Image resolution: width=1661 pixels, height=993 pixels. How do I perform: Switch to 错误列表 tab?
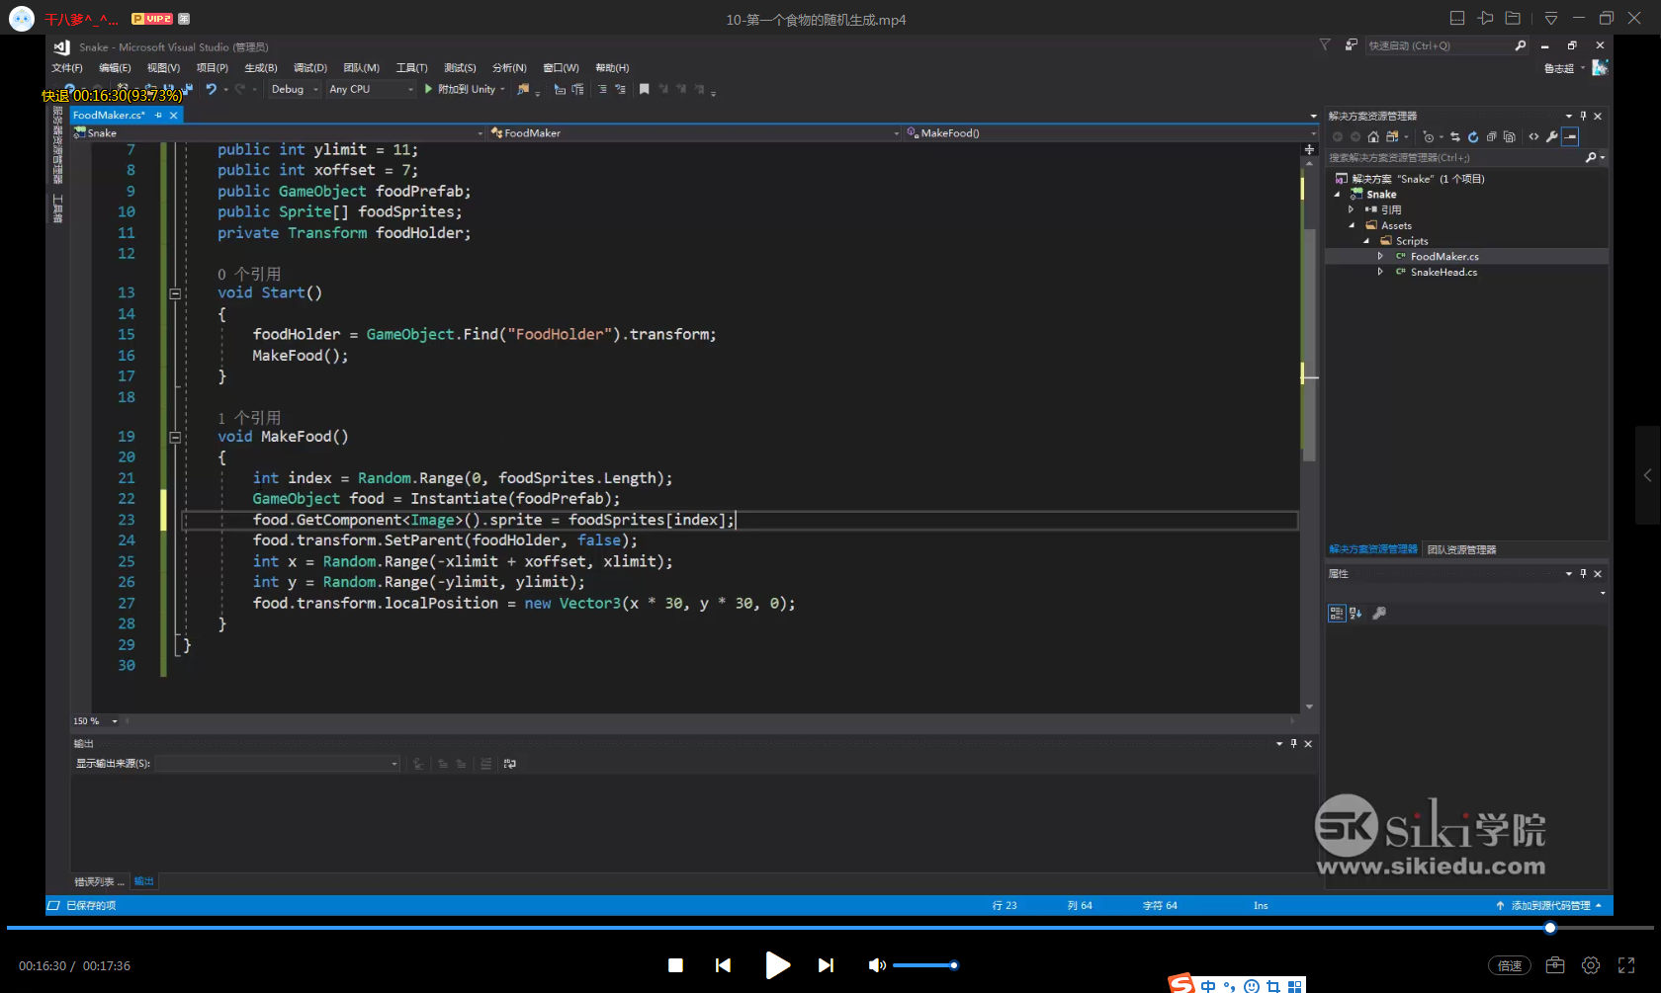(x=98, y=881)
